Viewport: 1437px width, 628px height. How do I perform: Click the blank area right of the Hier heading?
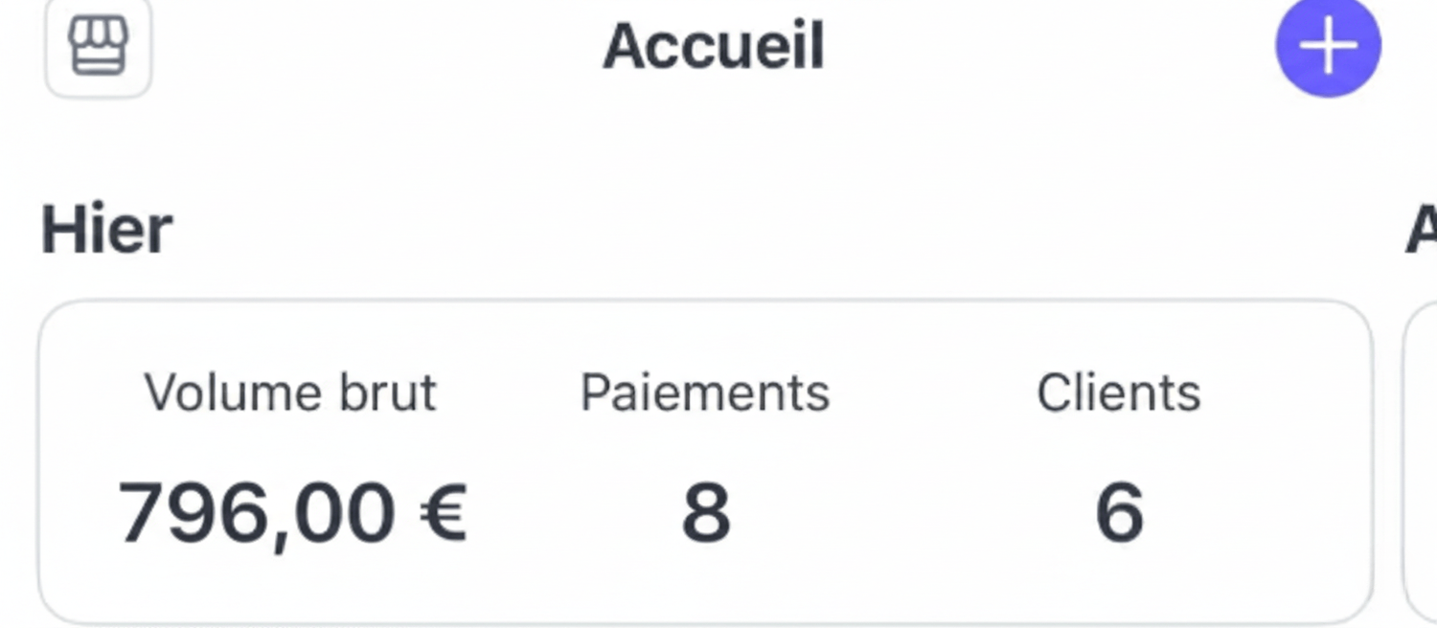(x=766, y=231)
